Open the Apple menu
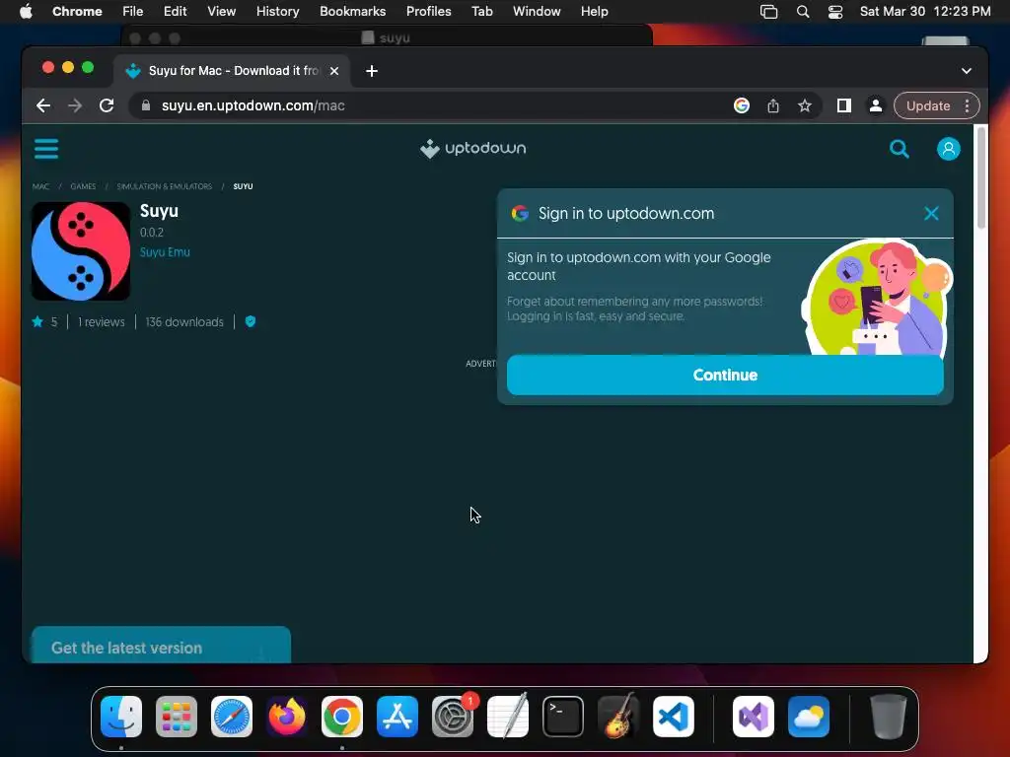 pyautogui.click(x=26, y=11)
